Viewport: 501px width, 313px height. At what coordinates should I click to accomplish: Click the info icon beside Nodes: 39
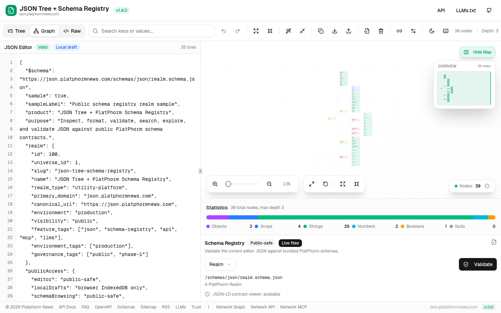[x=487, y=186]
